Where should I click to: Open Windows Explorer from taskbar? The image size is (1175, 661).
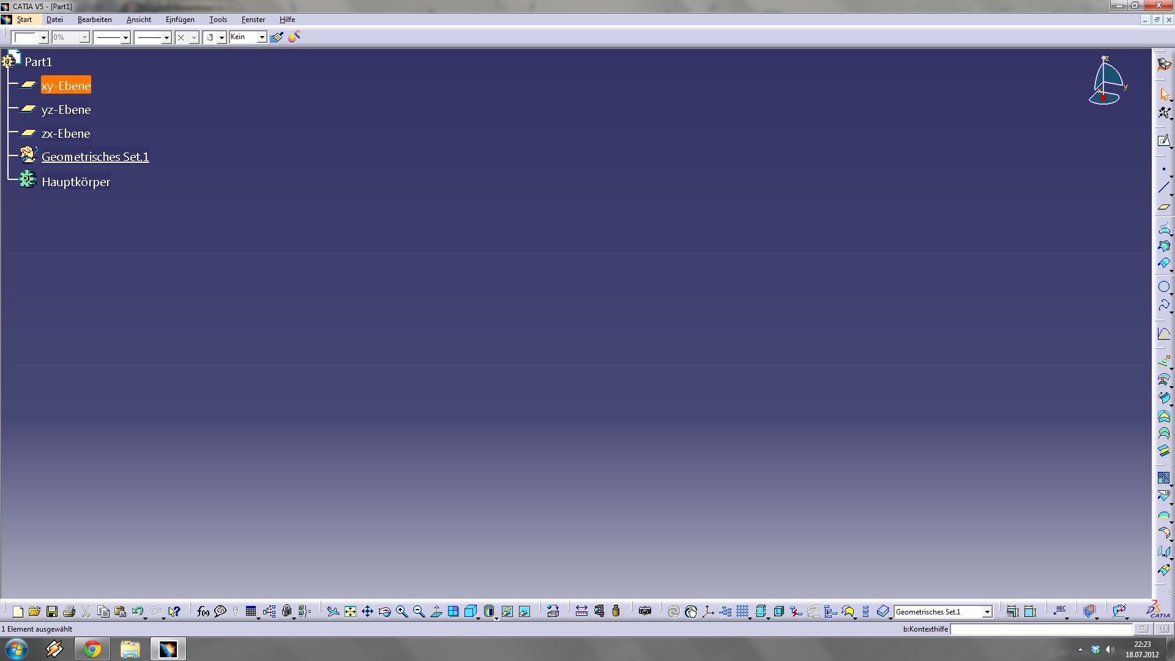pos(130,649)
